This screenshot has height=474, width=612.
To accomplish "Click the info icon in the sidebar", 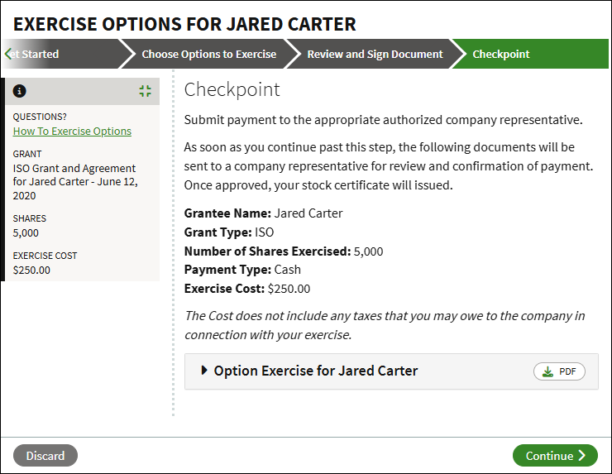I will point(20,91).
